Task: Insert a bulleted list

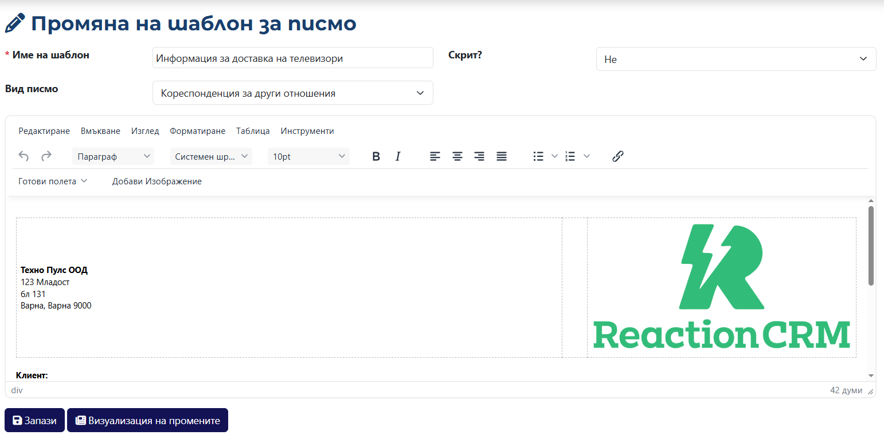Action: click(538, 156)
